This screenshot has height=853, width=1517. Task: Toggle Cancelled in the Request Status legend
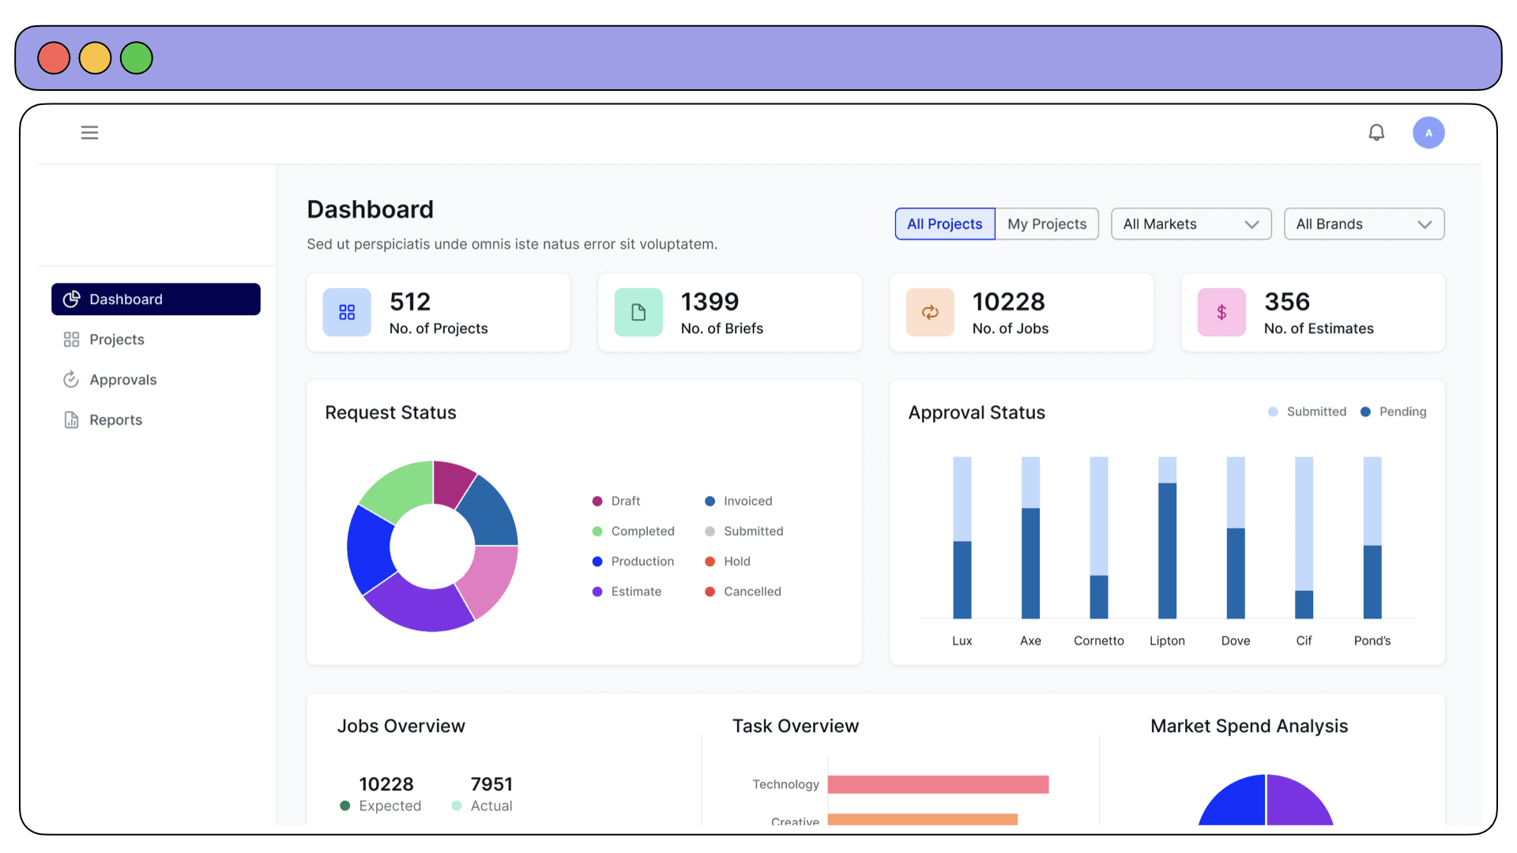point(743,592)
